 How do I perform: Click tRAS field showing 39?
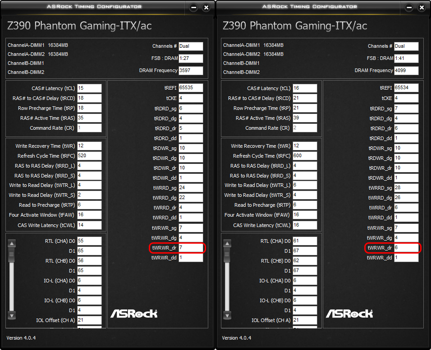coord(305,118)
